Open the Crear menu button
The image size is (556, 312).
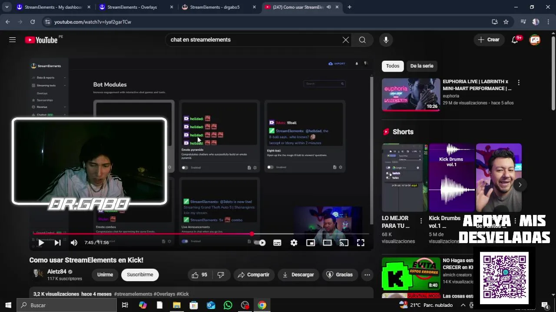point(489,40)
